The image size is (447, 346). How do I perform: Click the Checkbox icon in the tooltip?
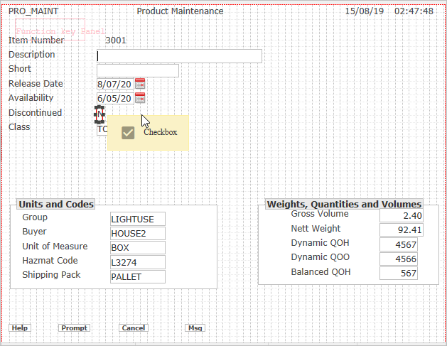[128, 133]
